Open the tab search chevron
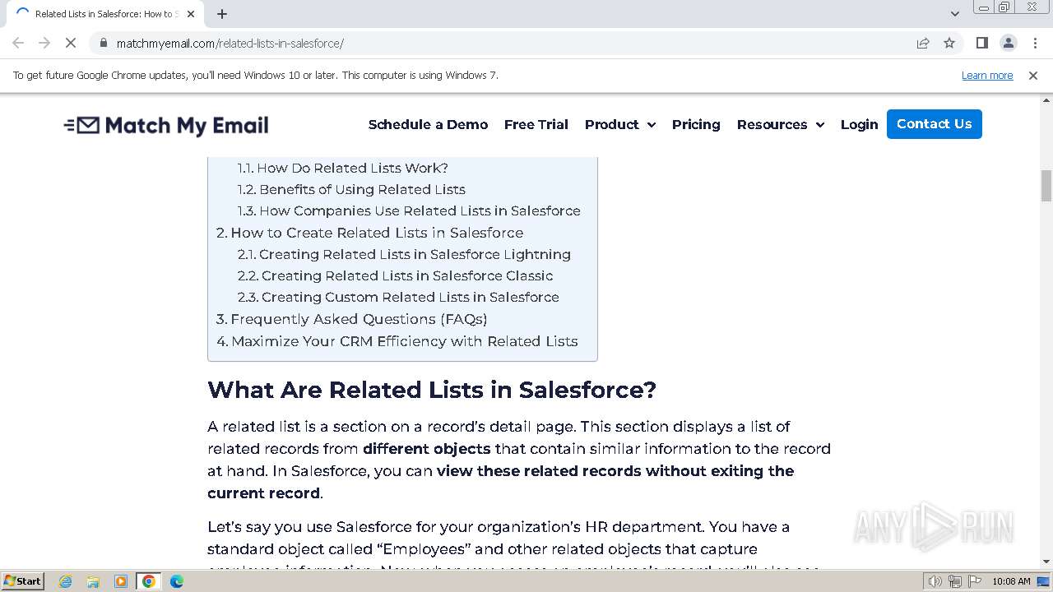Image resolution: width=1053 pixels, height=592 pixels. [x=954, y=14]
